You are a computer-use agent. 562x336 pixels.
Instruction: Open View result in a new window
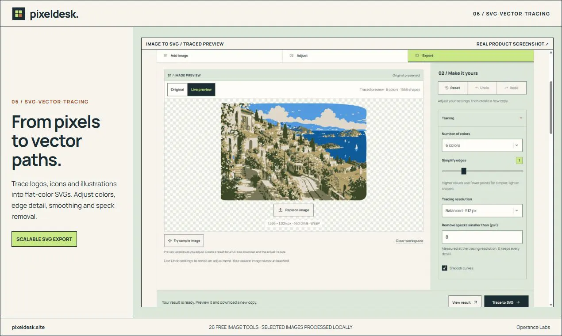(465, 302)
